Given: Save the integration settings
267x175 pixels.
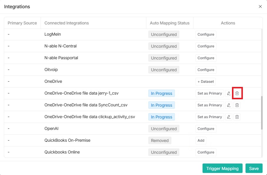Looking at the screenshot, I should pyautogui.click(x=254, y=168).
